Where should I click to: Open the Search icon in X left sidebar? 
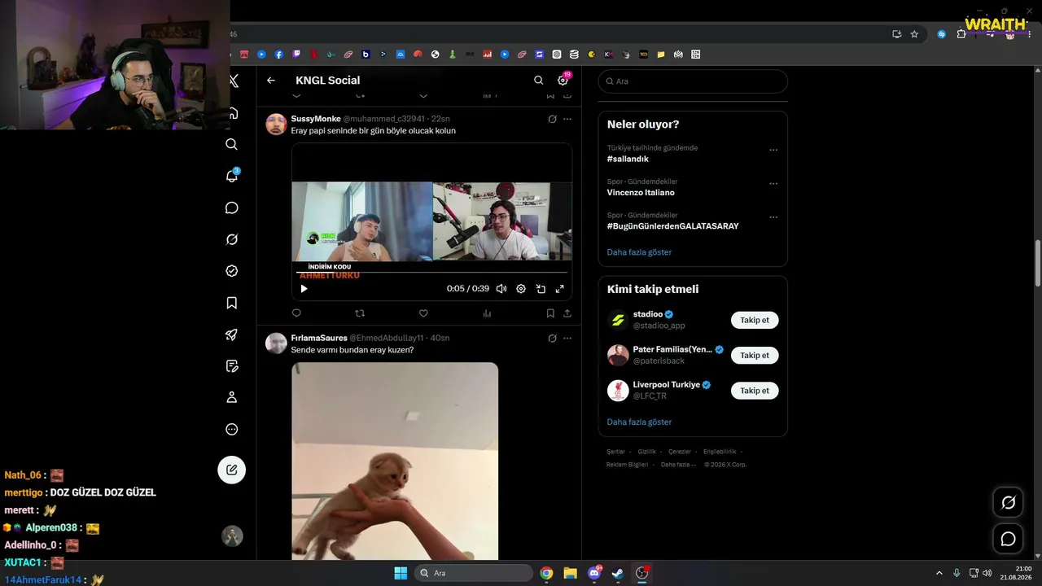click(x=232, y=144)
